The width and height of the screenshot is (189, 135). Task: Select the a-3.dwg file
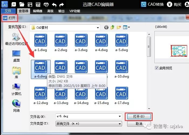pyautogui.click(x=80, y=43)
